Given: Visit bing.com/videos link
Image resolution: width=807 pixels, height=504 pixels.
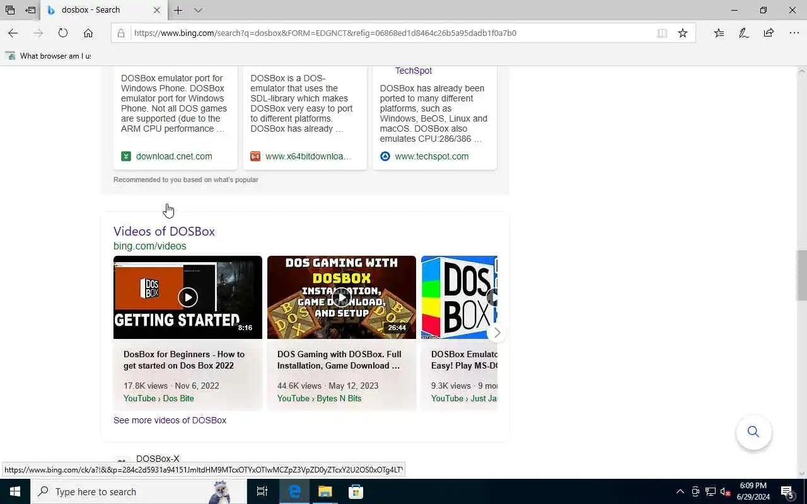Looking at the screenshot, I should click(150, 246).
